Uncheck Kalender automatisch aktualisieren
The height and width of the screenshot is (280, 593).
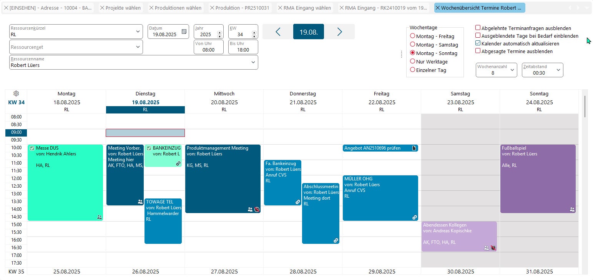point(478,43)
